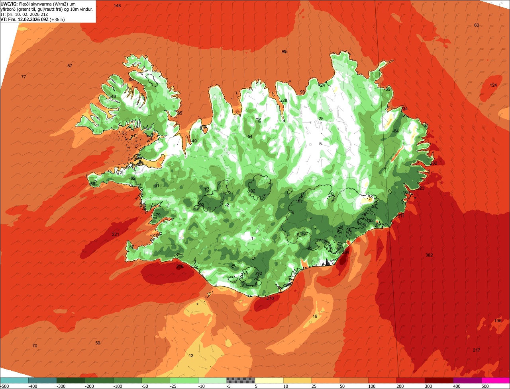This screenshot has width=510, height=389.
Task: Click the map value '-54' in north Iceland
Action: (x=249, y=137)
